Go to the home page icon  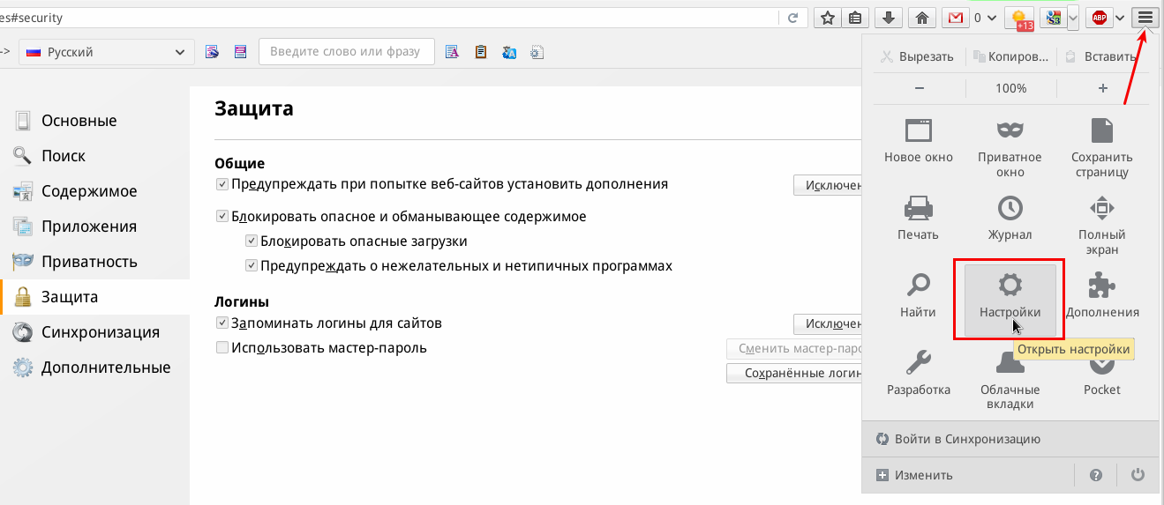[x=922, y=18]
